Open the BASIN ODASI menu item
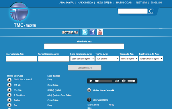The image size is (172, 109). point(124,3)
